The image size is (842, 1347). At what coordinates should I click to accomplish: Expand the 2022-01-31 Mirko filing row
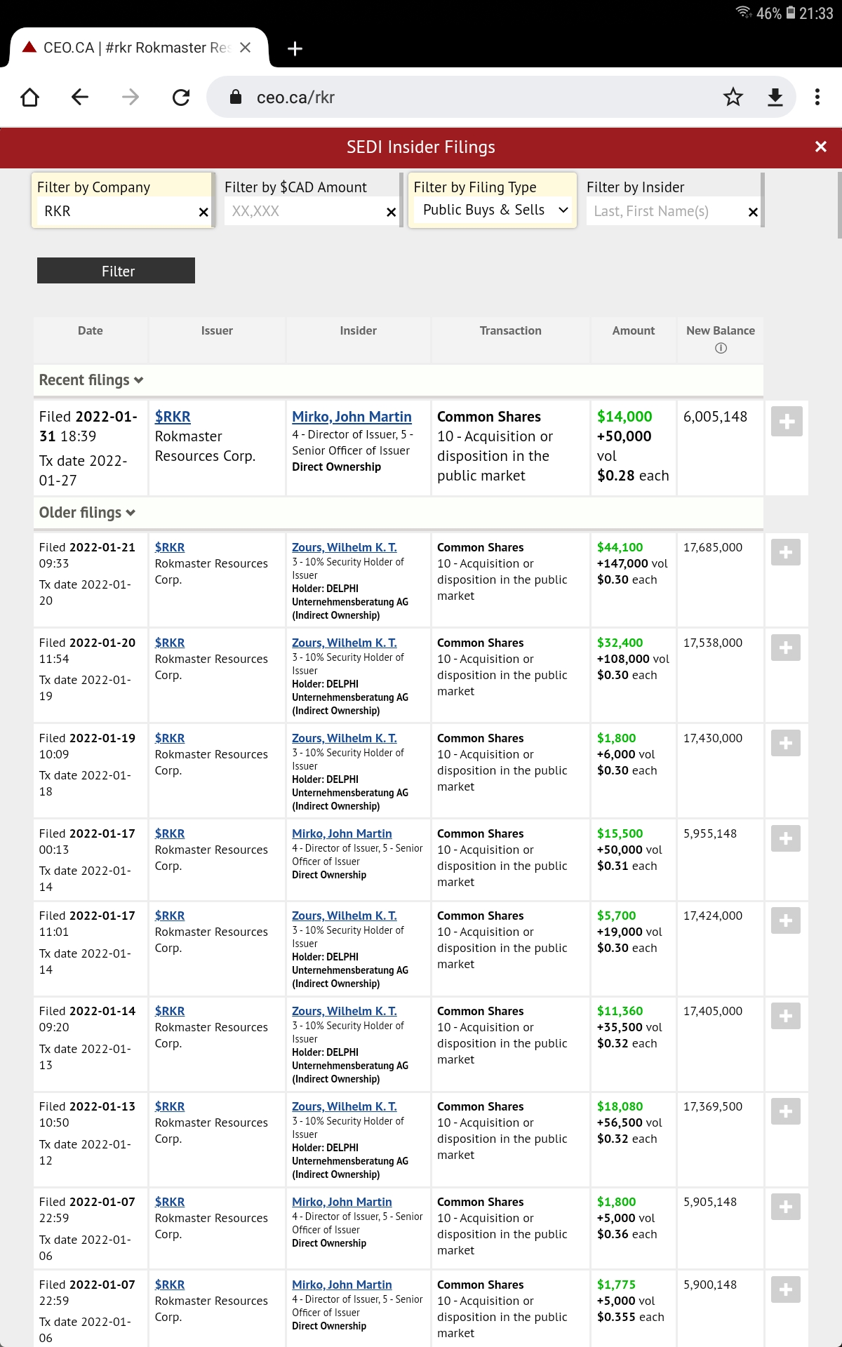[787, 422]
